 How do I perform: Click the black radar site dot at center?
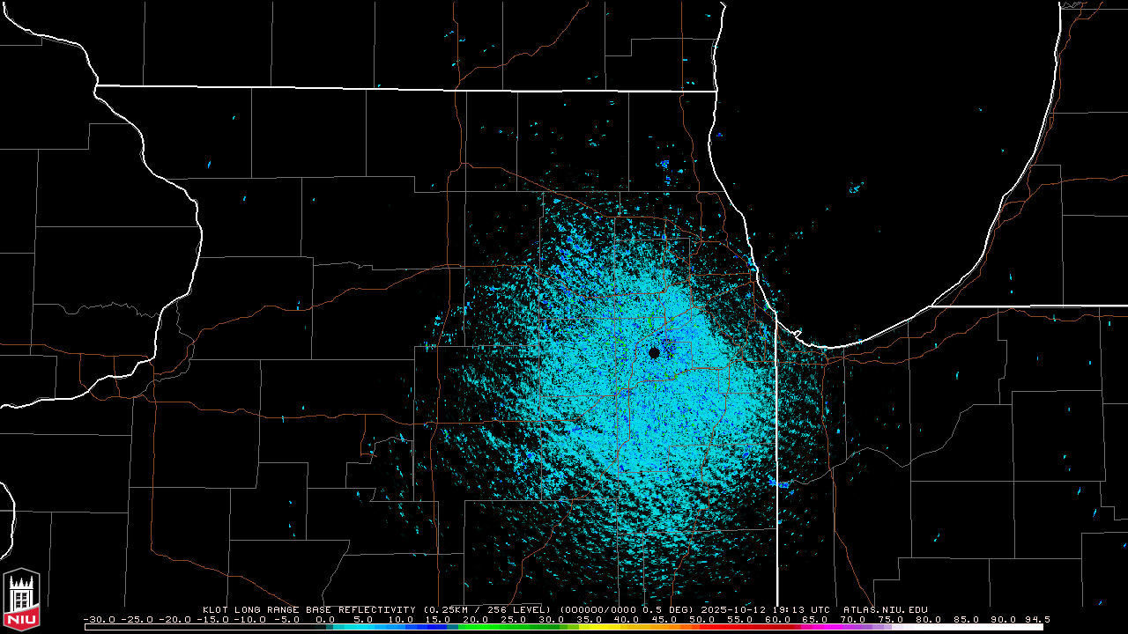click(654, 352)
